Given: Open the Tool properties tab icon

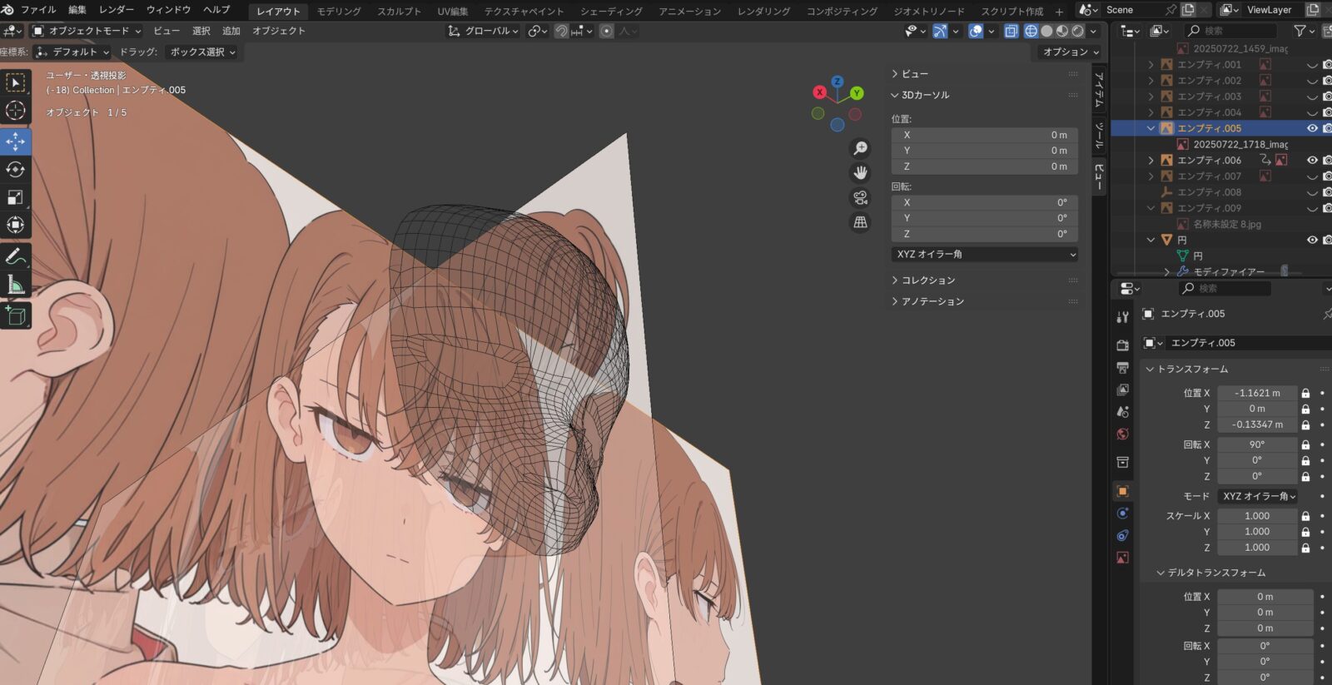Looking at the screenshot, I should pos(1122,317).
